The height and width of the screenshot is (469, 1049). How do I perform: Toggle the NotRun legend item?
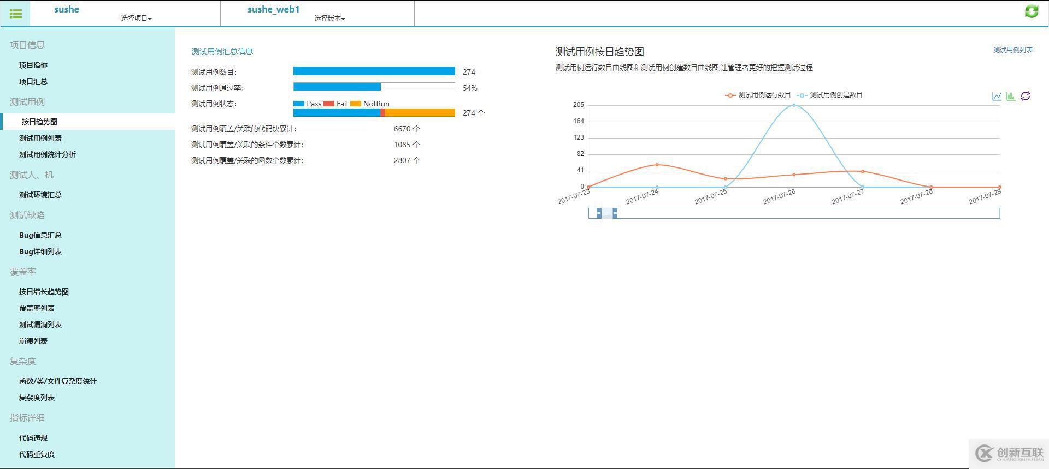370,104
